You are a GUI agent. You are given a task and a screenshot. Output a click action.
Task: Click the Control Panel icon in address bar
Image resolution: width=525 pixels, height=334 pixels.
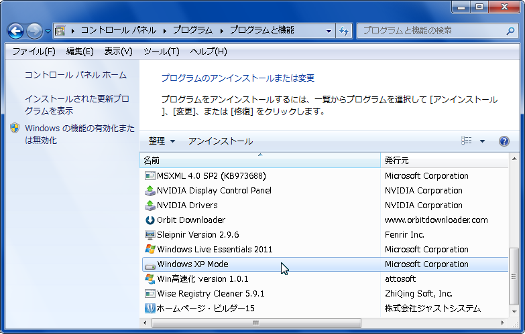(60, 31)
